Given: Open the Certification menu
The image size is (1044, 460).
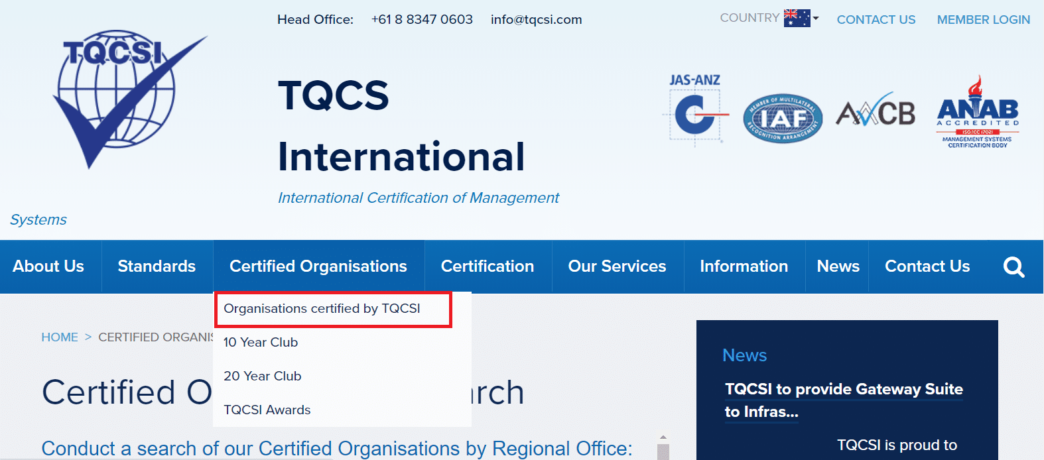Looking at the screenshot, I should point(488,266).
